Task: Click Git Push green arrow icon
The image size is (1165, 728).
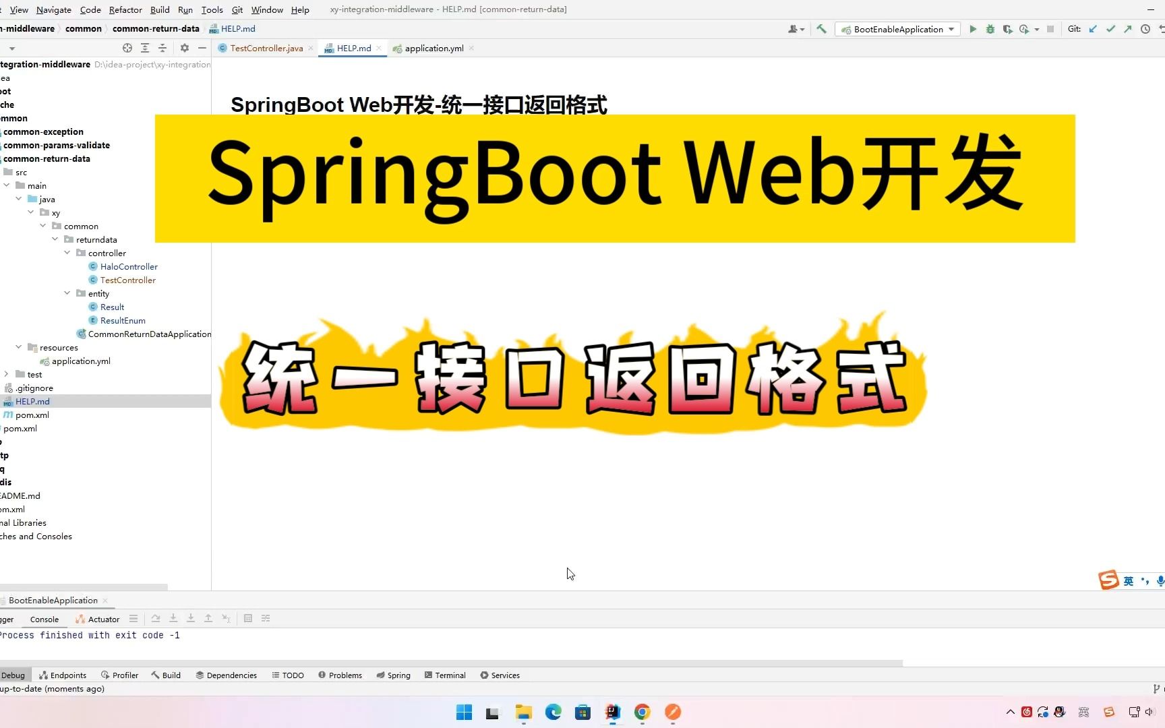Action: coord(1128,29)
